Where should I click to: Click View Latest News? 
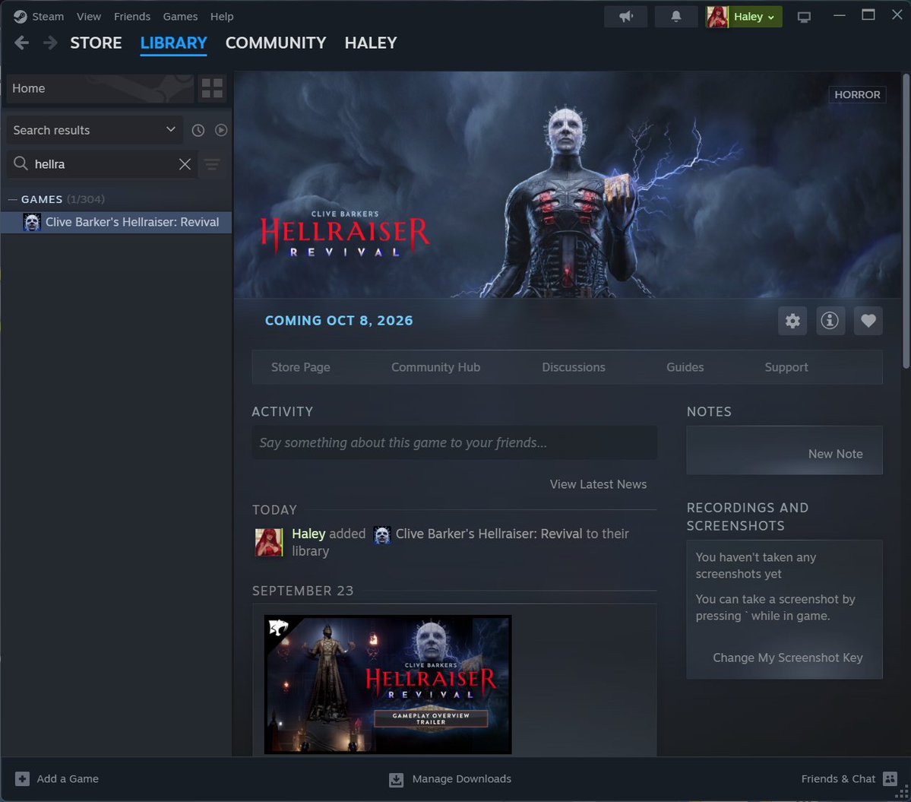point(598,484)
